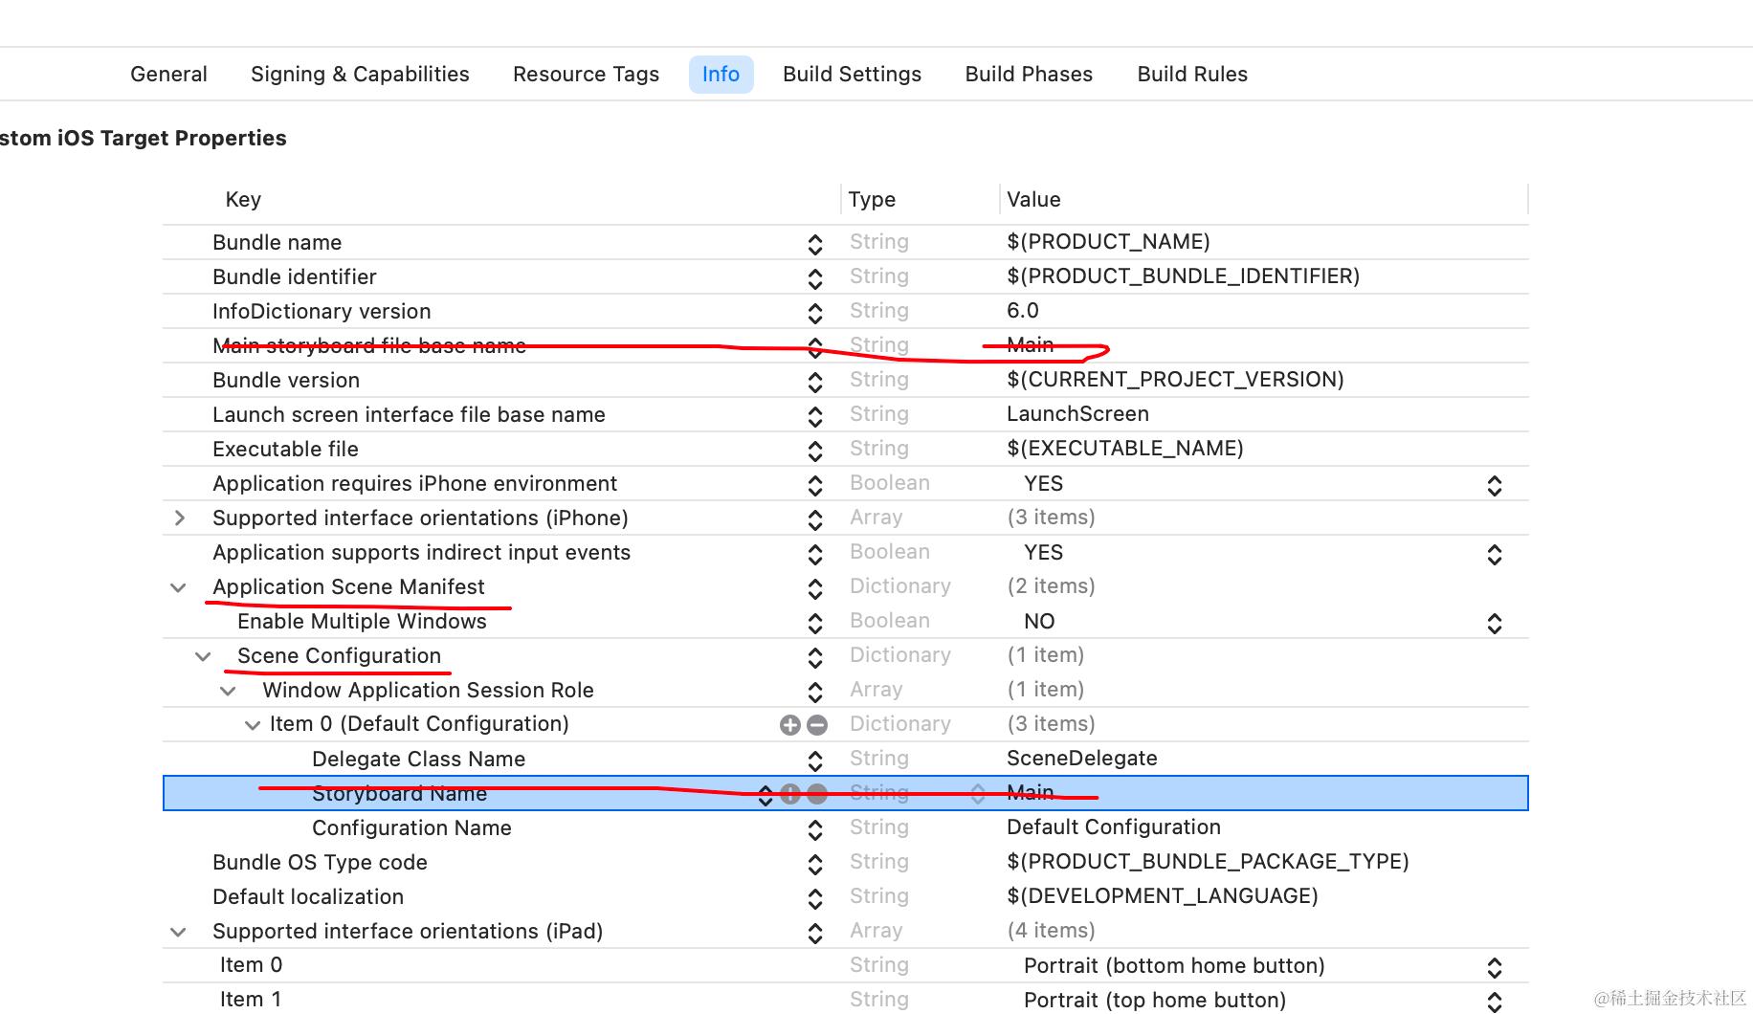Click $(EXECUTABLE_NAME) value
Image resolution: width=1753 pixels, height=1014 pixels.
click(x=1124, y=449)
